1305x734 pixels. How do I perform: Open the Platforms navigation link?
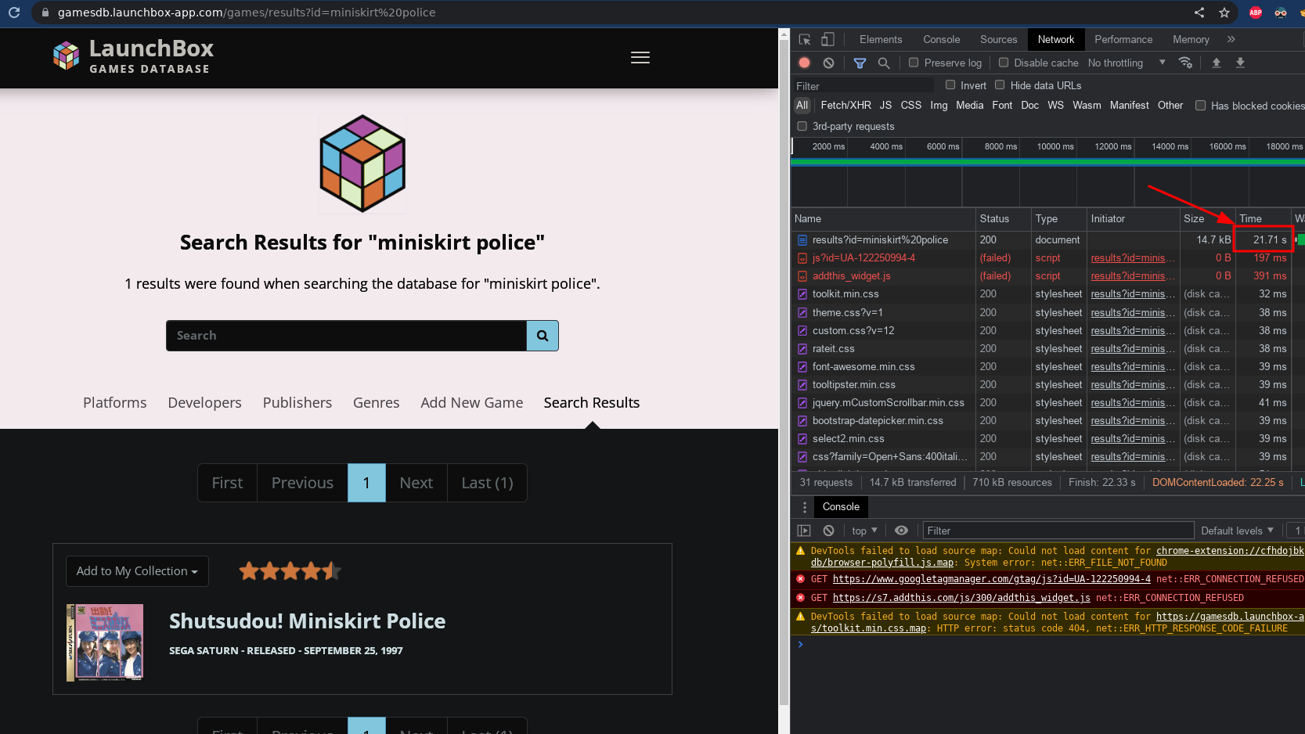click(115, 402)
